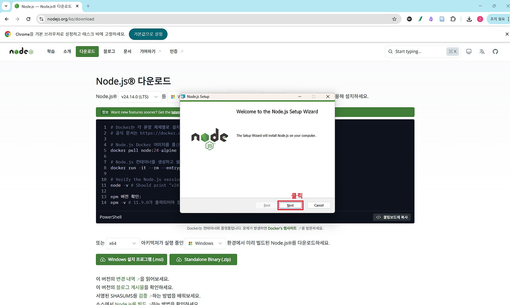
Task: Expand the Windows platform dropdown near x64
Action: click(x=205, y=243)
